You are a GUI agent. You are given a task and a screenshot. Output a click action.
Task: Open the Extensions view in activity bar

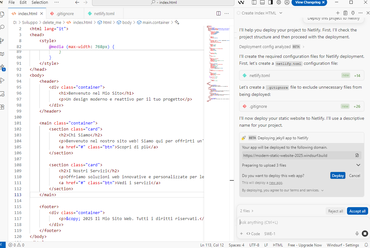coord(2,107)
